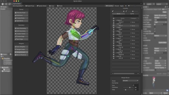Open the Bone Influence tool

coord(21,55)
